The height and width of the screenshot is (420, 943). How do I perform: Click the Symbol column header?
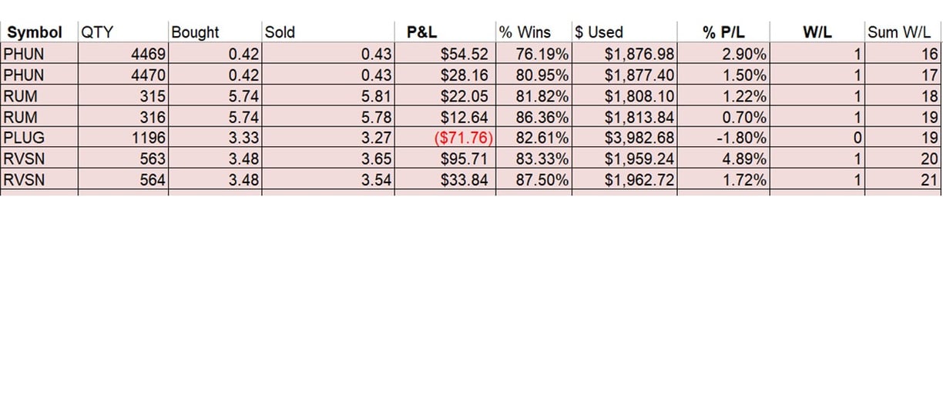33,32
